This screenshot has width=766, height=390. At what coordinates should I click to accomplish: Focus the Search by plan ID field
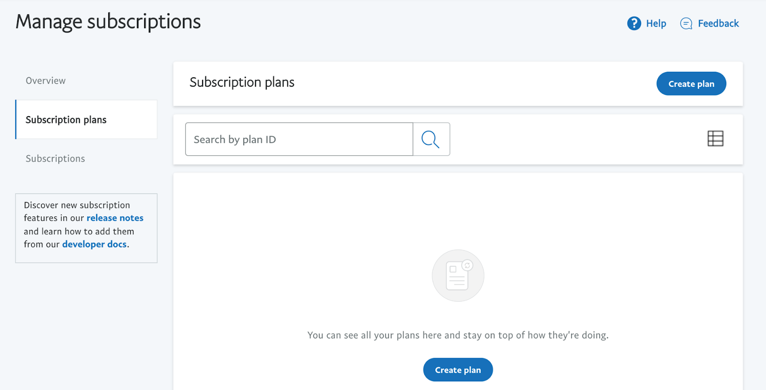point(299,140)
